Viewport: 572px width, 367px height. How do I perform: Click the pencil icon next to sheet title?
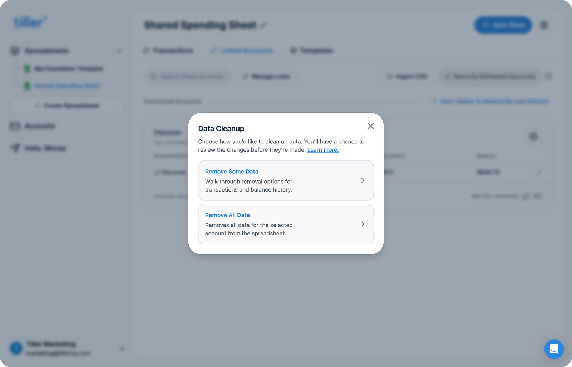click(263, 25)
